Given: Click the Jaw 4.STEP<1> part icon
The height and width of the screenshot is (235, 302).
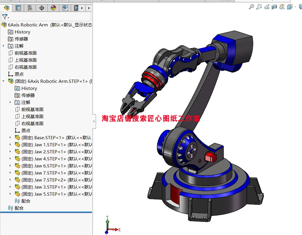Looking at the screenshot, I should point(17,159).
